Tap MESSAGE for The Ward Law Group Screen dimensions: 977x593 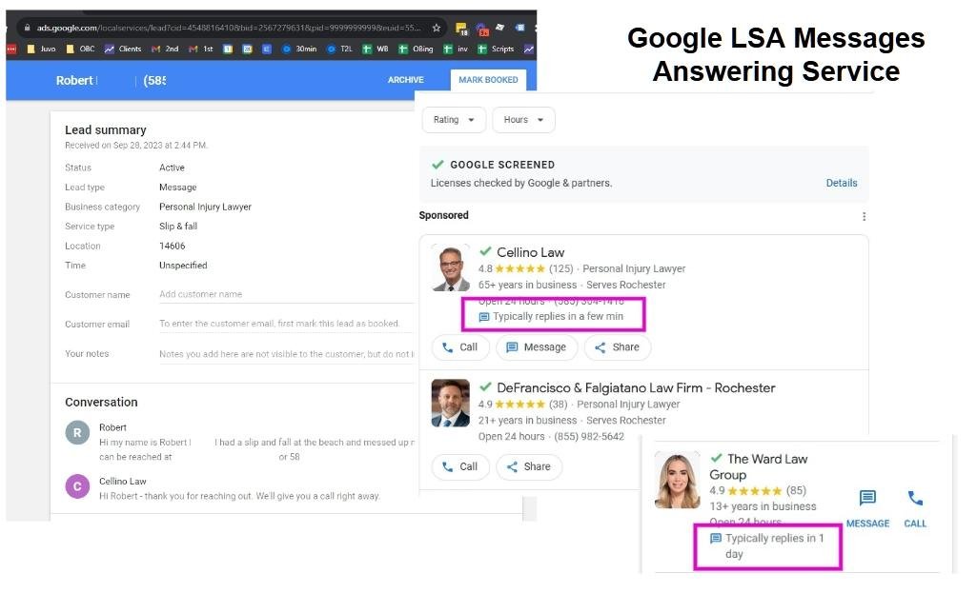point(867,509)
